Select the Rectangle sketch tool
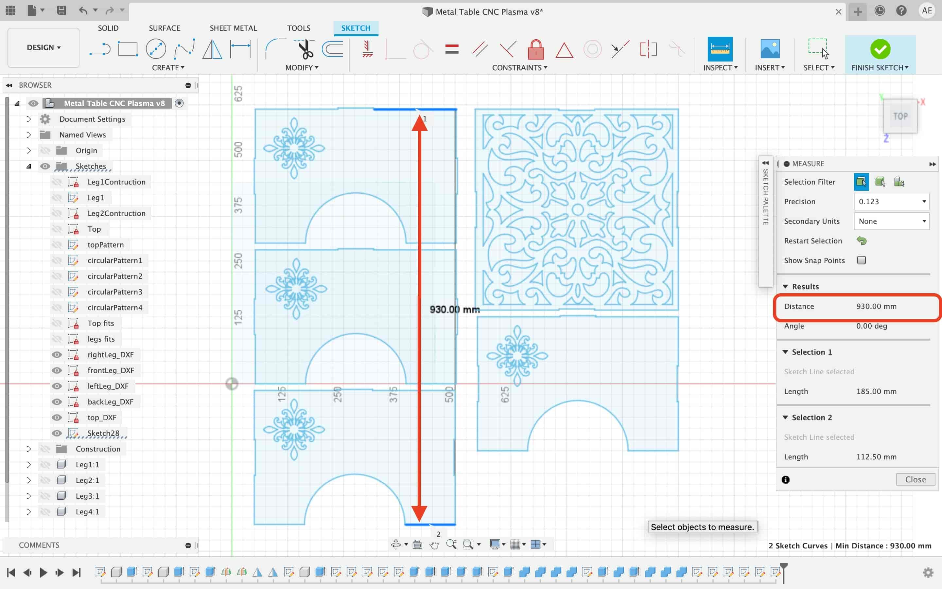942x589 pixels. tap(127, 49)
